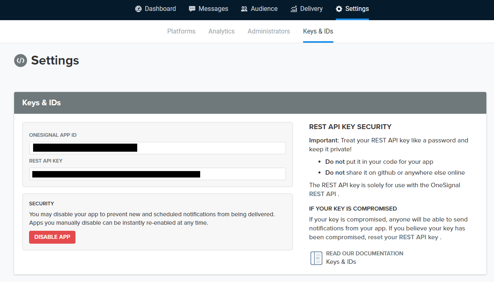Follow the REST API link
Screen dimensions: 494x282
(322, 194)
